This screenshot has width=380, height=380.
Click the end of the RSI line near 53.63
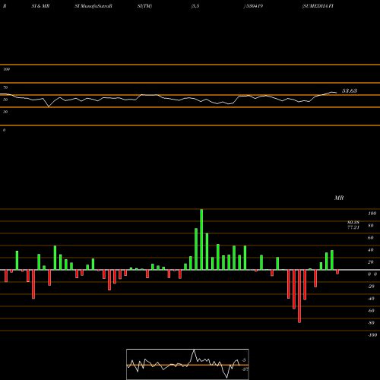click(x=336, y=93)
